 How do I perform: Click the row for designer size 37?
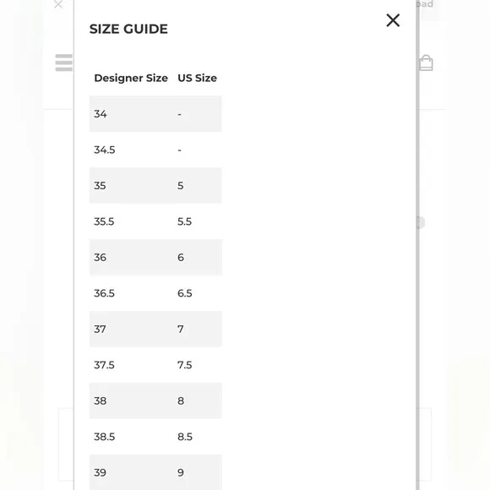tap(155, 329)
